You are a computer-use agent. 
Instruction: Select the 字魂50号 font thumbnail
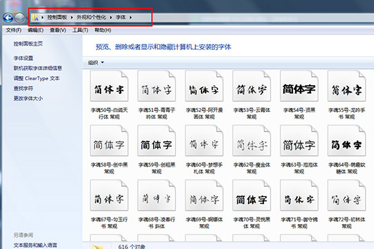[109, 86]
